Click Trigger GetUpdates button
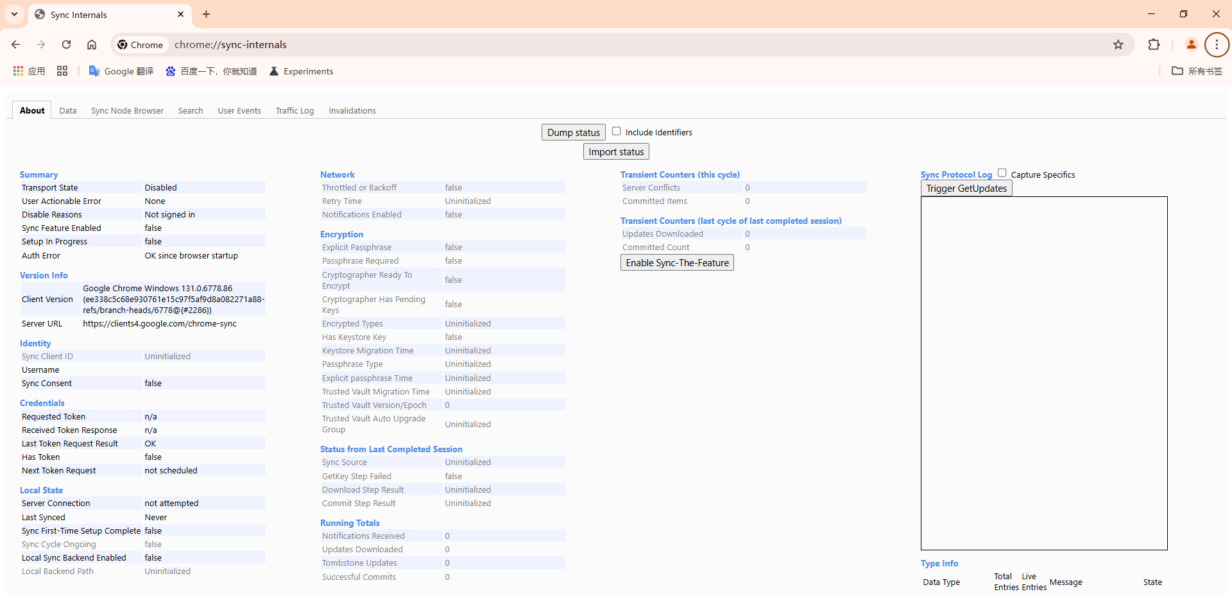 (966, 188)
